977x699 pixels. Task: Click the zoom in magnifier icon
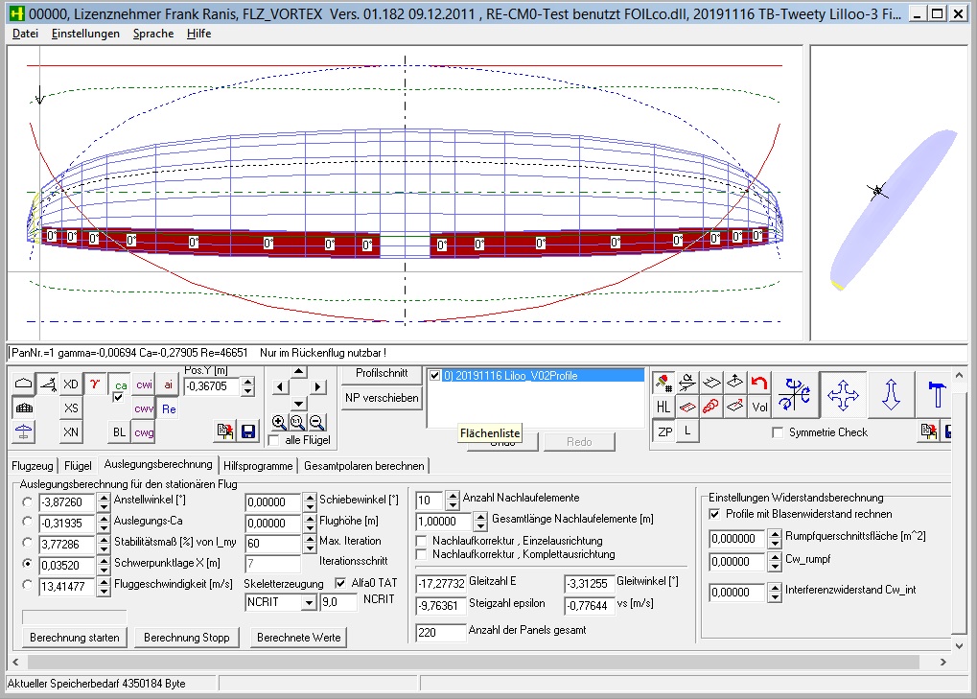pyautogui.click(x=278, y=422)
